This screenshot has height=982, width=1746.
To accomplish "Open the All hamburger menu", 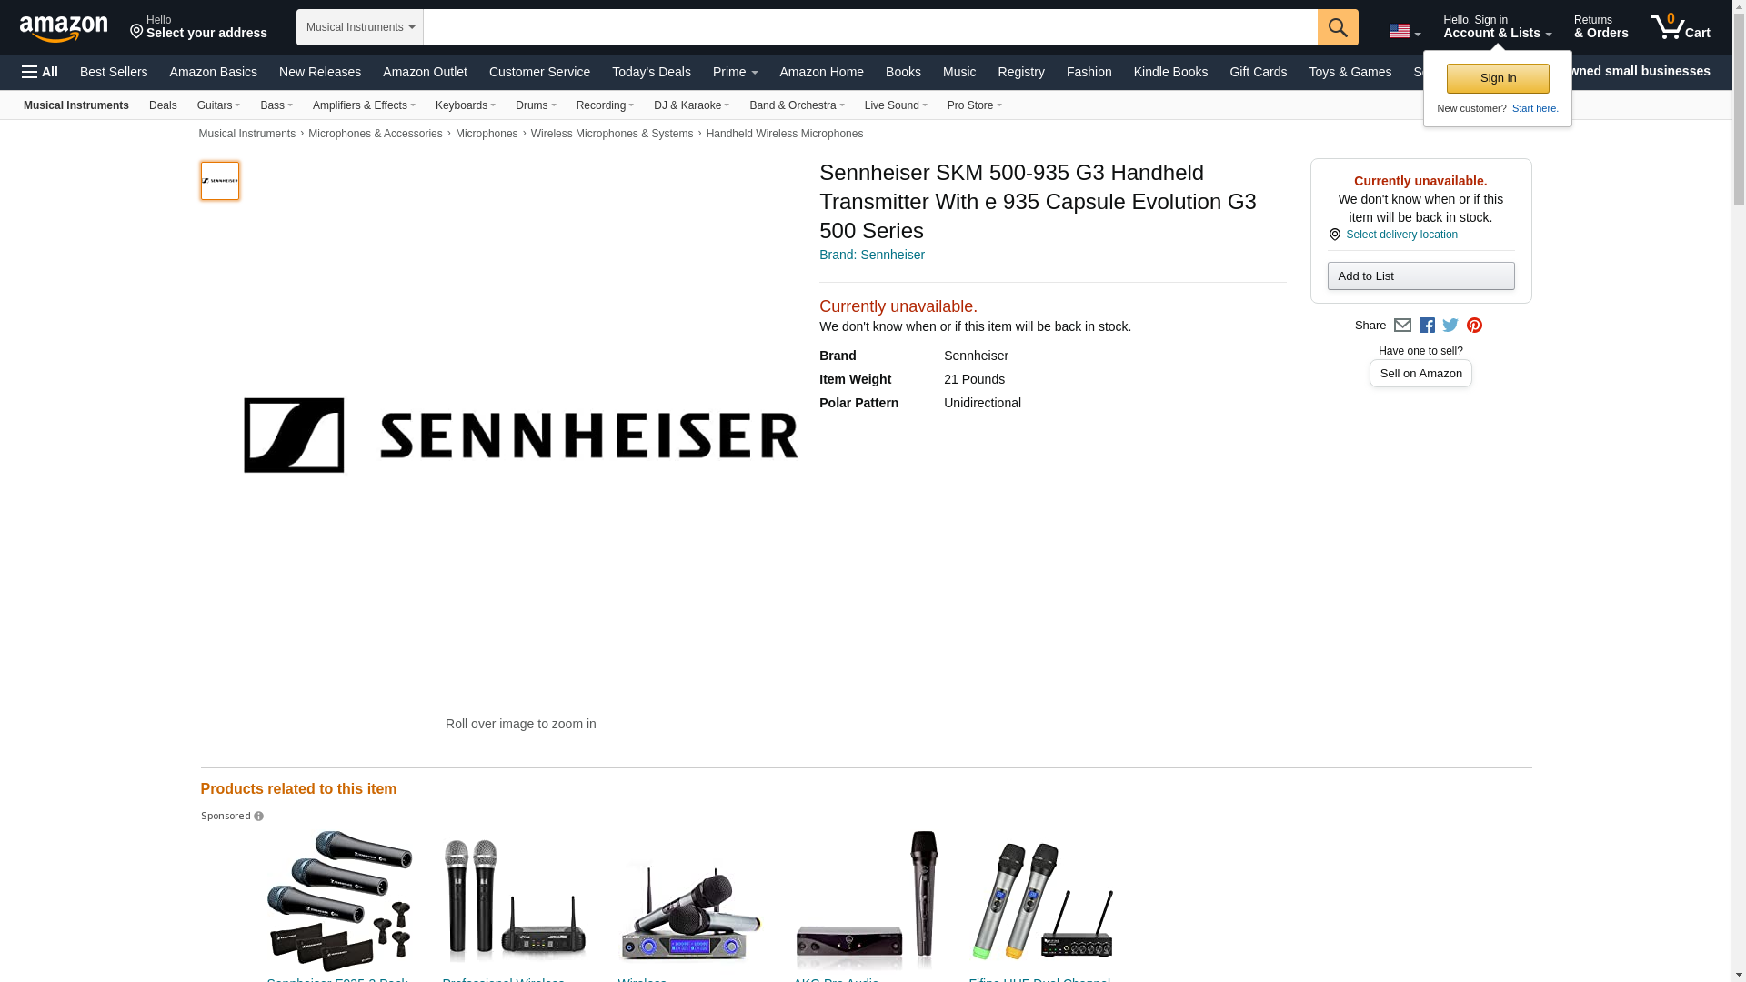I will pos(40,72).
